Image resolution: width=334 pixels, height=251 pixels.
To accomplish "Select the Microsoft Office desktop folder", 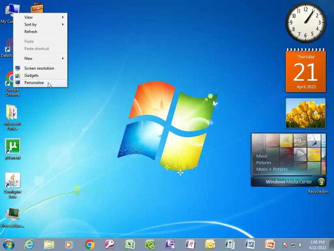I will [12, 117].
